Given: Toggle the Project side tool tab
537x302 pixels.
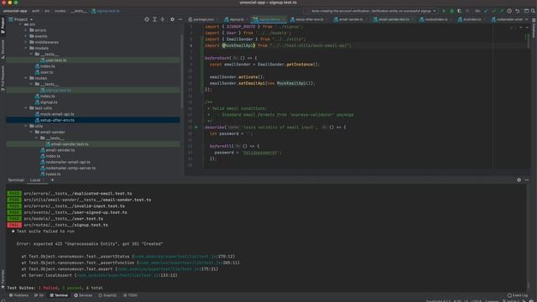Looking at the screenshot, I should tap(3, 26).
